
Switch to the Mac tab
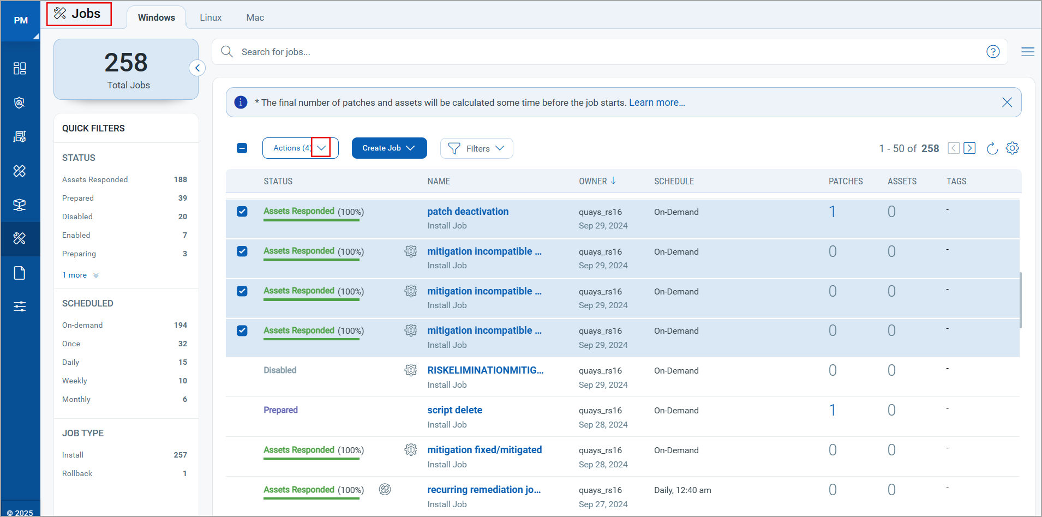255,17
